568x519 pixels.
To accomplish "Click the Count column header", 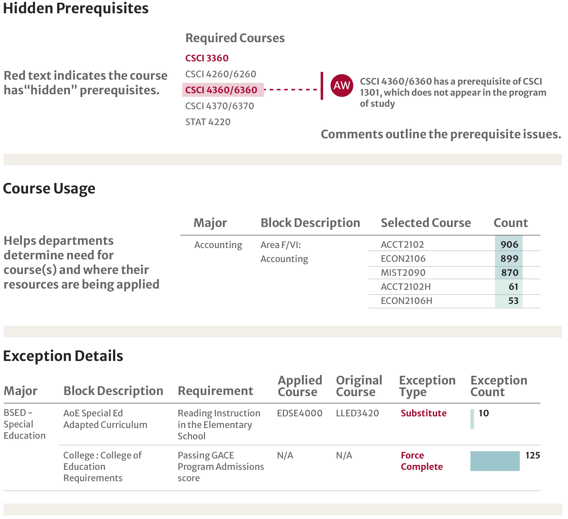I will tap(510, 223).
